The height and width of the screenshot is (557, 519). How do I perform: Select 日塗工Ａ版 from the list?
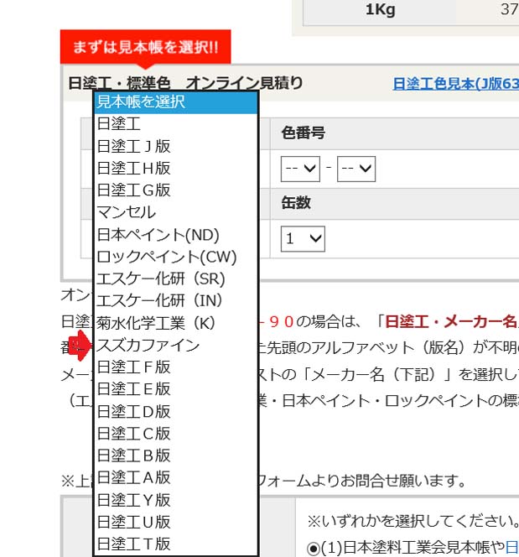click(x=176, y=478)
